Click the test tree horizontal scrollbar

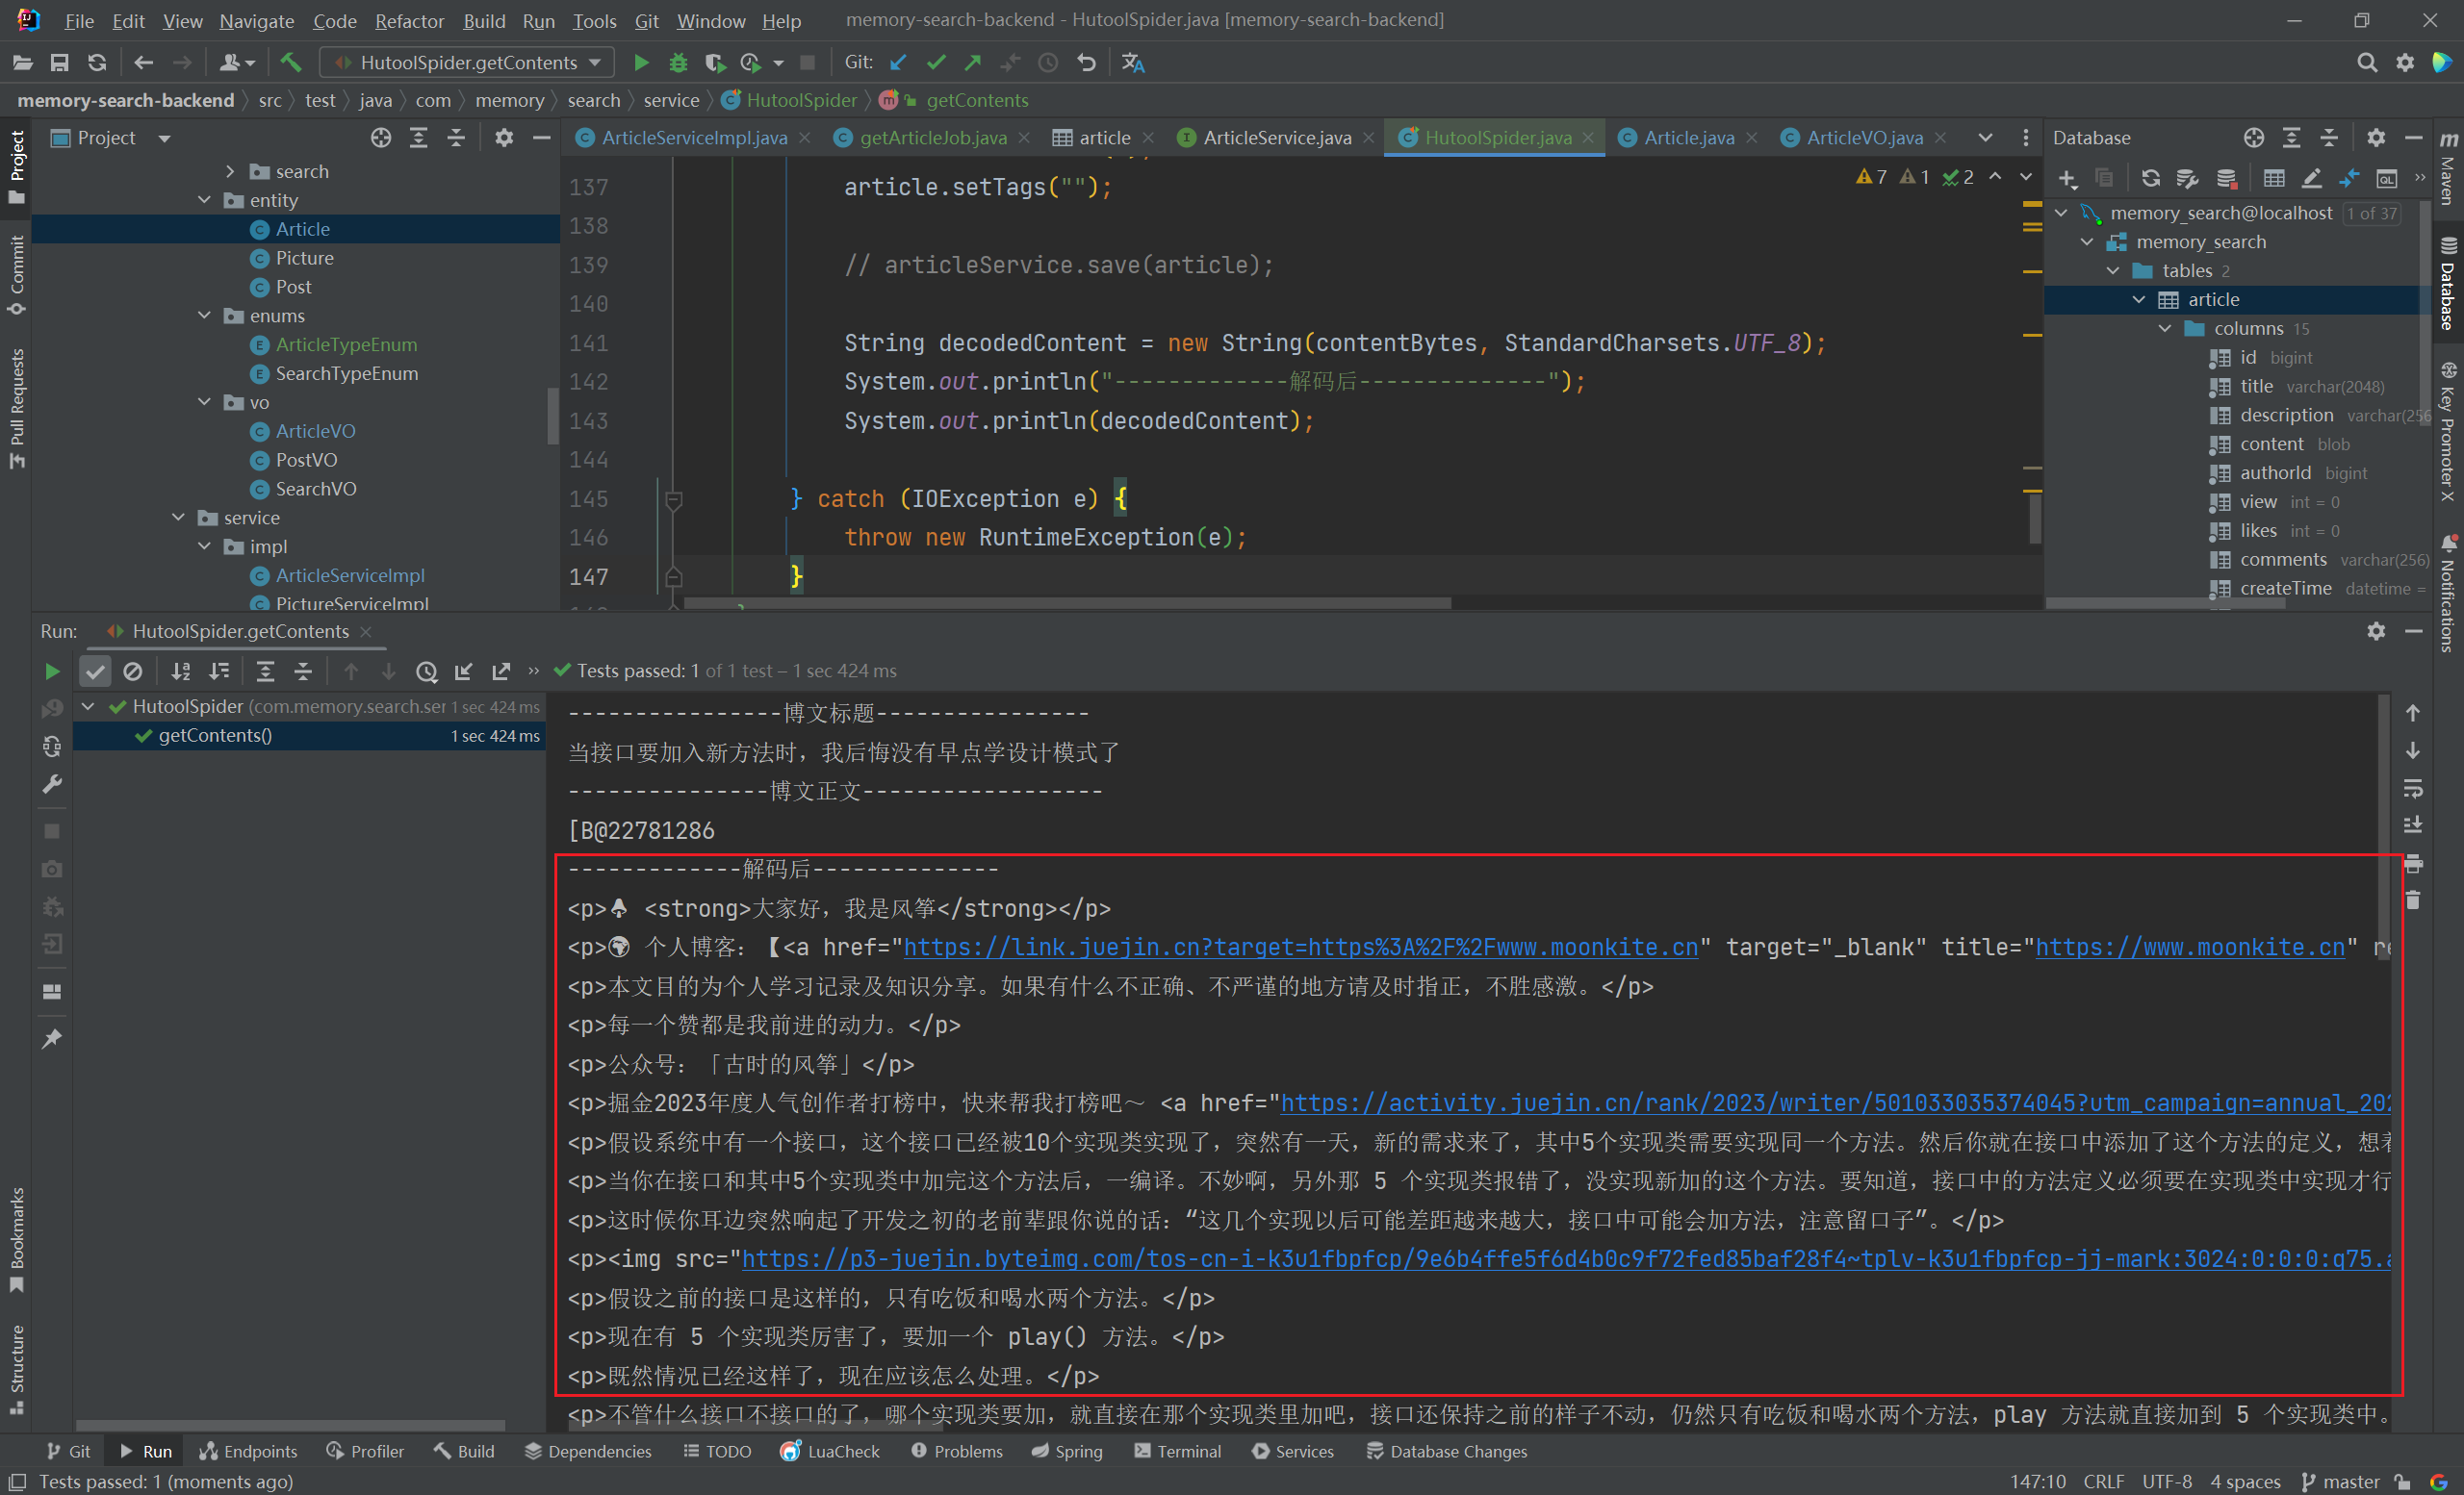290,1425
